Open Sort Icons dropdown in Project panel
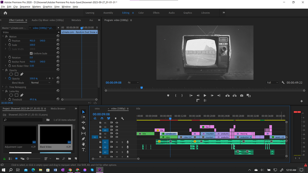 47,159
